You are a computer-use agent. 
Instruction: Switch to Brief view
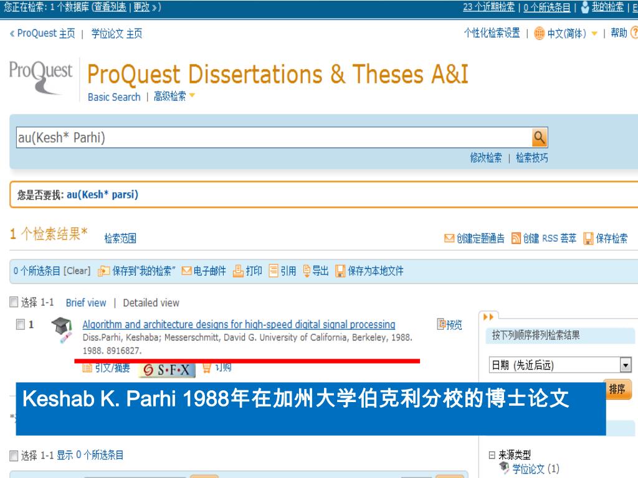coord(86,303)
